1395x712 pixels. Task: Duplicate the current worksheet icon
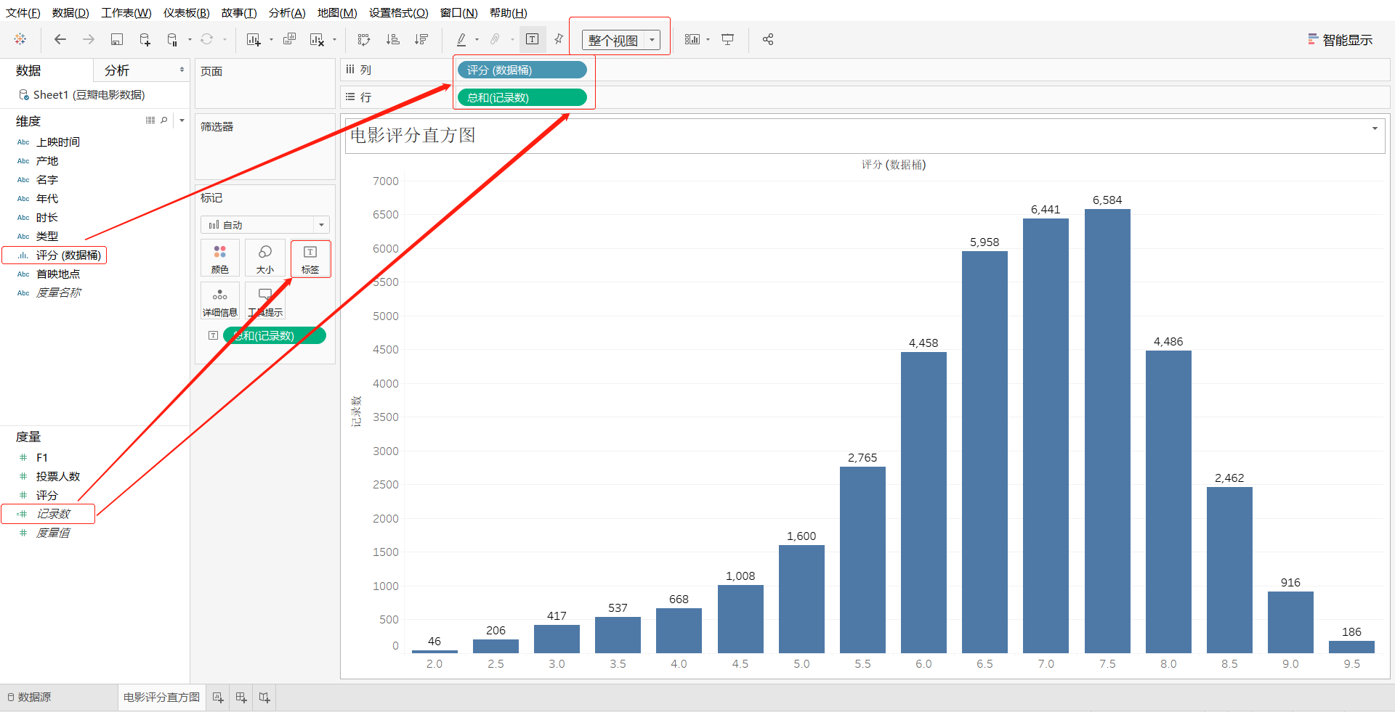click(x=289, y=39)
